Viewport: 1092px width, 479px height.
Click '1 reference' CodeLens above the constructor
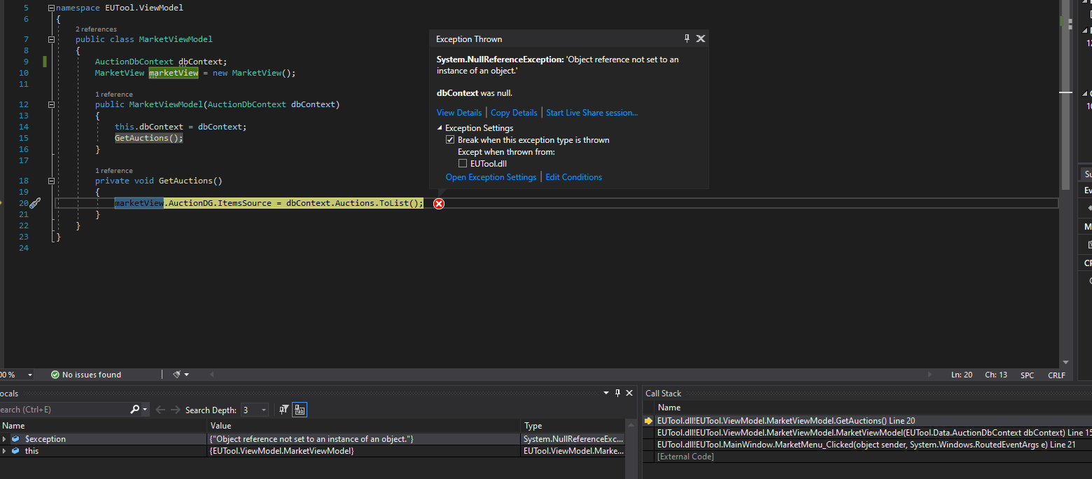114,94
